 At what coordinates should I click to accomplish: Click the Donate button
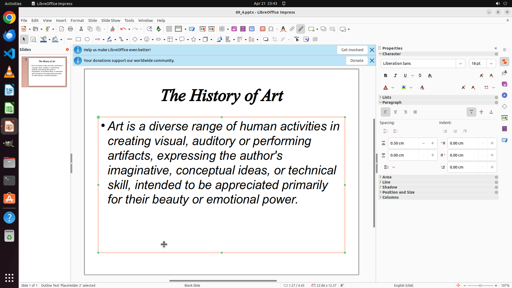tap(357, 61)
